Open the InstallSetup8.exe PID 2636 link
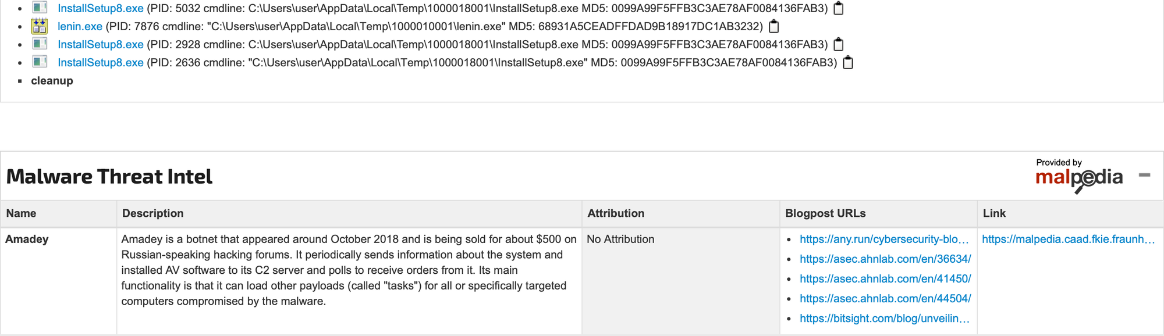Image resolution: width=1164 pixels, height=336 pixels. pyautogui.click(x=101, y=62)
